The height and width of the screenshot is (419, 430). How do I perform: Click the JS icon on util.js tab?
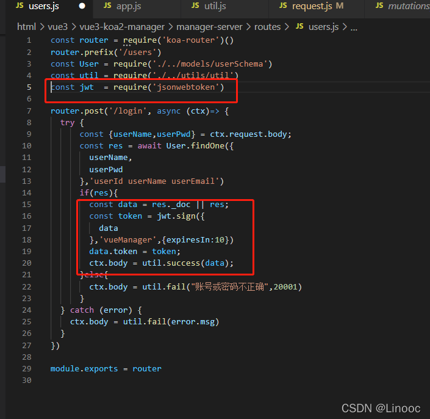pos(195,5)
